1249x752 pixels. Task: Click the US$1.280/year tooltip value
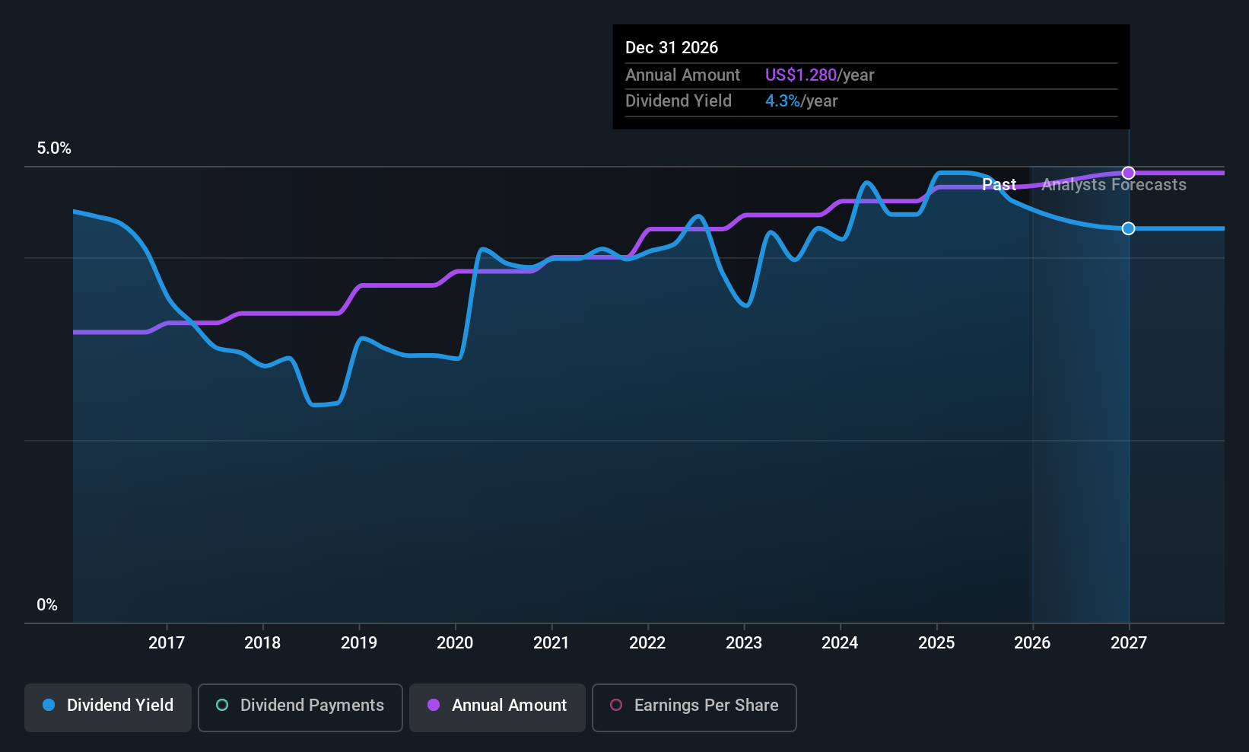[820, 75]
